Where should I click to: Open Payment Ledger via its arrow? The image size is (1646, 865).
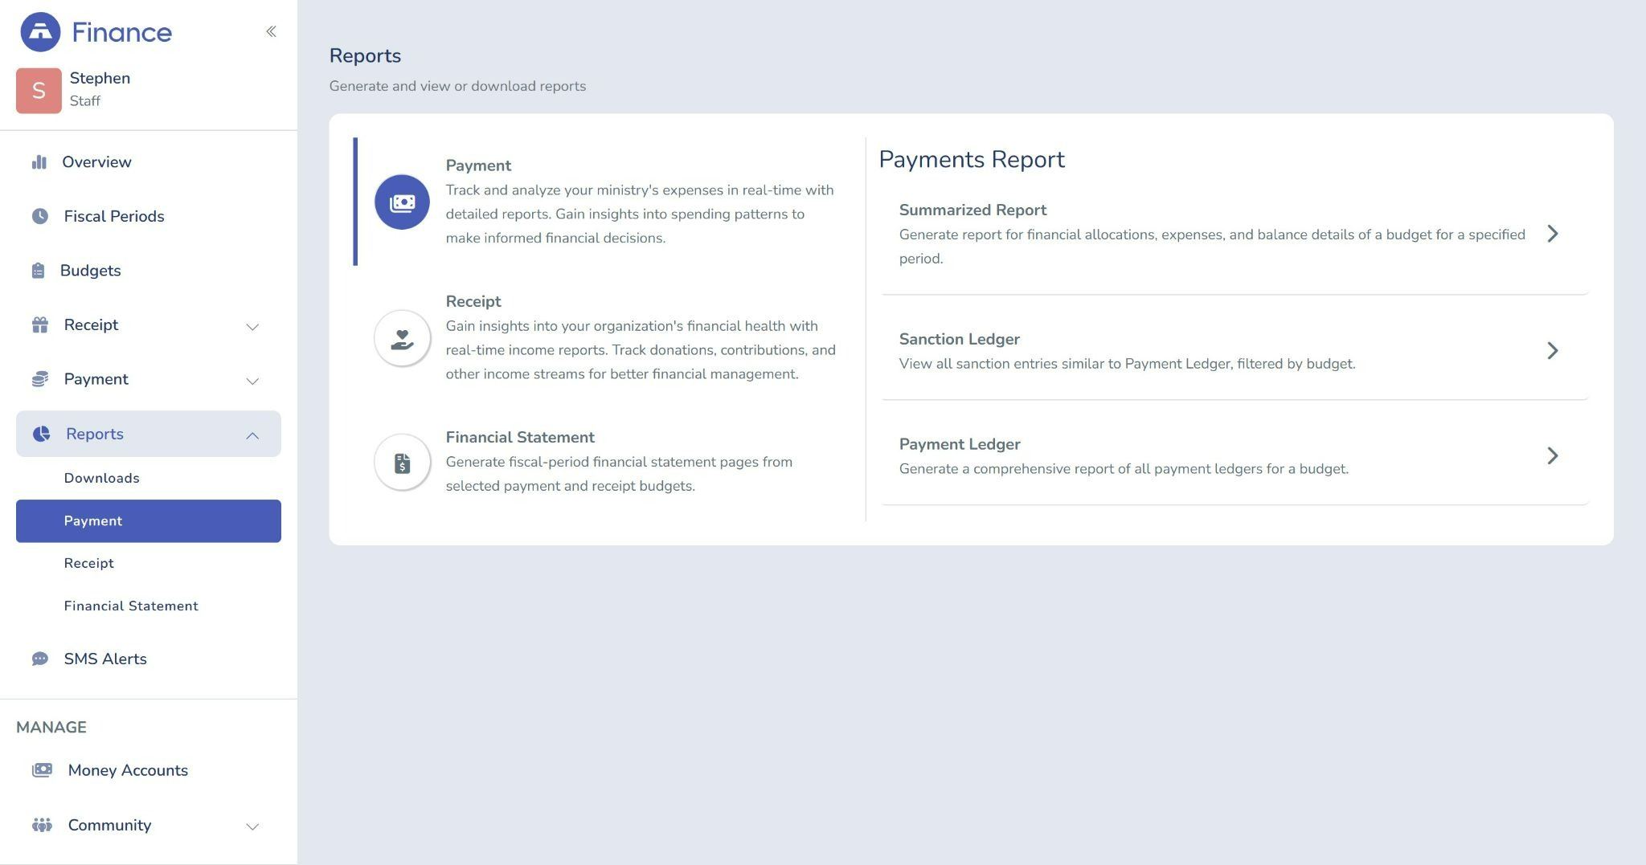point(1553,455)
